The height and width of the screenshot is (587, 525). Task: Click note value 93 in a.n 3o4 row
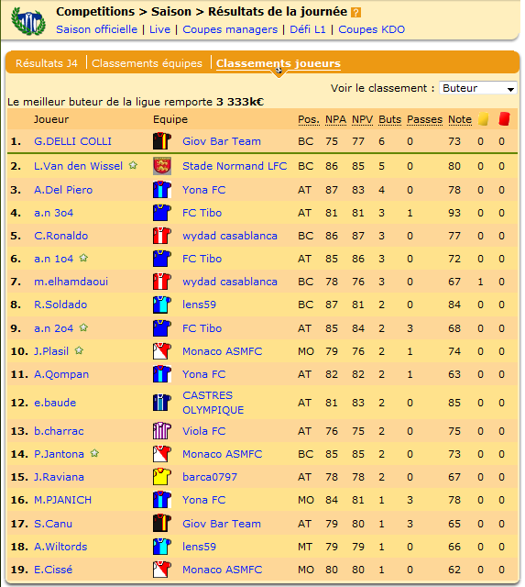coord(454,213)
